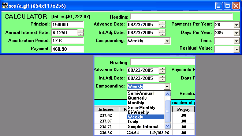Expand the Days Per Year dropdown
Image resolution: width=242 pixels, height=136 pixels.
(237, 33)
